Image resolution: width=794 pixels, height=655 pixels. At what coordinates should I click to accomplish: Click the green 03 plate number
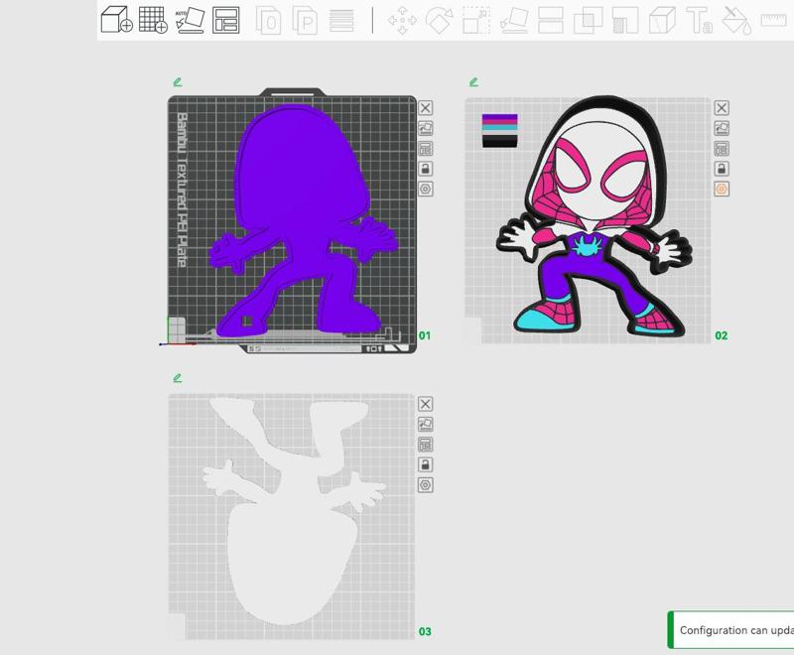[x=425, y=632]
